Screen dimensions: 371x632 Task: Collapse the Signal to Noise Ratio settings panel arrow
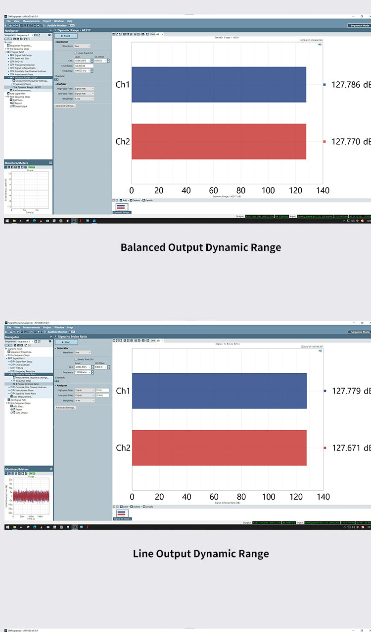(x=56, y=337)
